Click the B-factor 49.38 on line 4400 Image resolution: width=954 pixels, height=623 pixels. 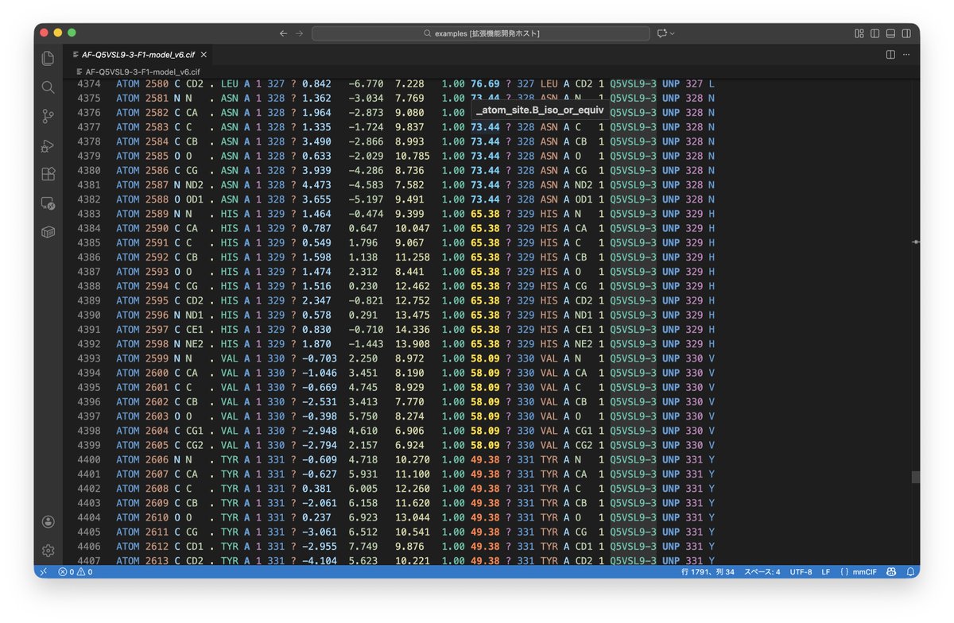click(x=485, y=459)
